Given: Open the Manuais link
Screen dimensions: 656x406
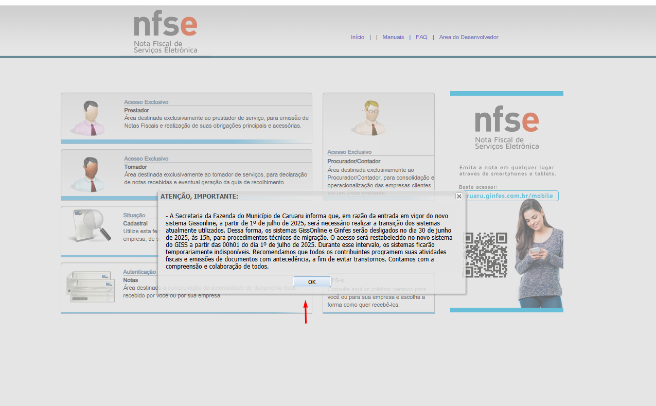Looking at the screenshot, I should [x=393, y=37].
